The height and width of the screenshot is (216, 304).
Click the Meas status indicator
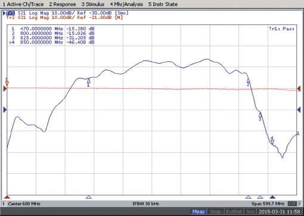(x=198, y=212)
